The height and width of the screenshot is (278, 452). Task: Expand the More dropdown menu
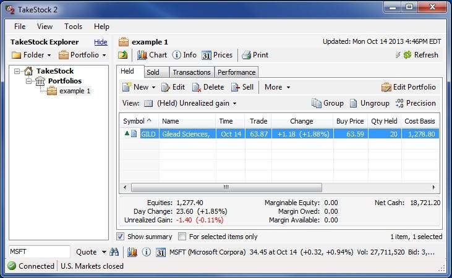tap(277, 87)
